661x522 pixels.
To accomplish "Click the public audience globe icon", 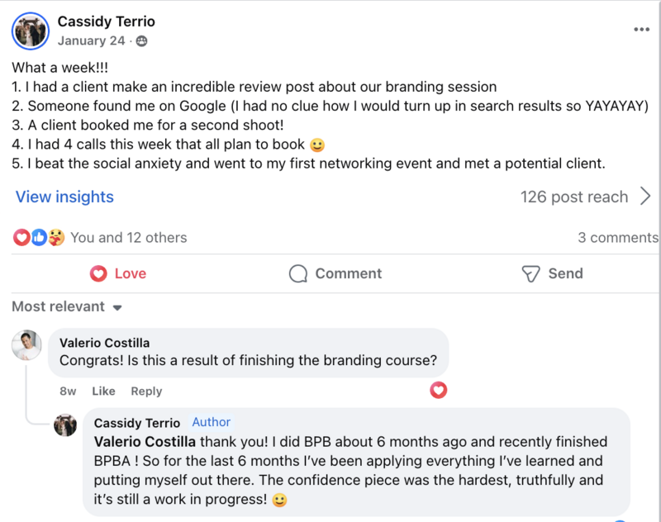I will click(141, 40).
